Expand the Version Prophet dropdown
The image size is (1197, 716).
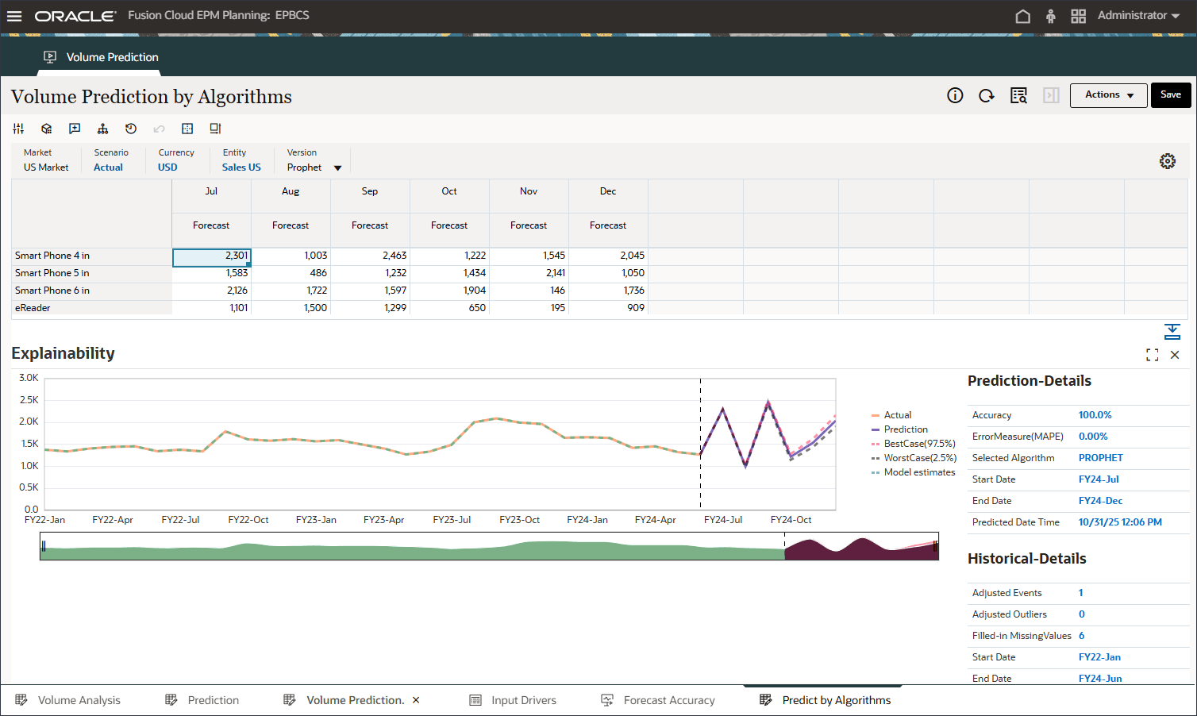tap(337, 167)
